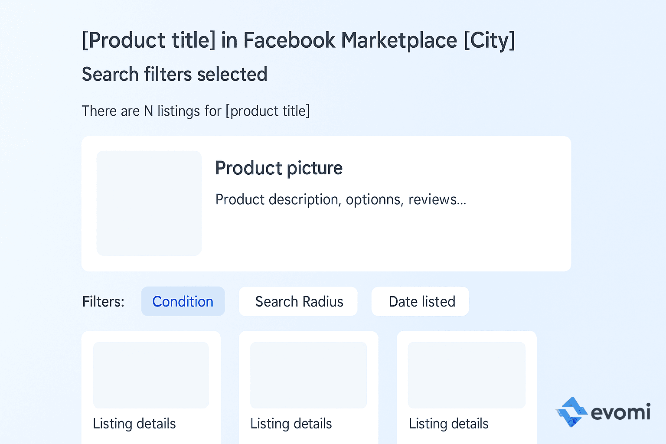
Task: Open the large product picture placeholder
Action: 149,203
